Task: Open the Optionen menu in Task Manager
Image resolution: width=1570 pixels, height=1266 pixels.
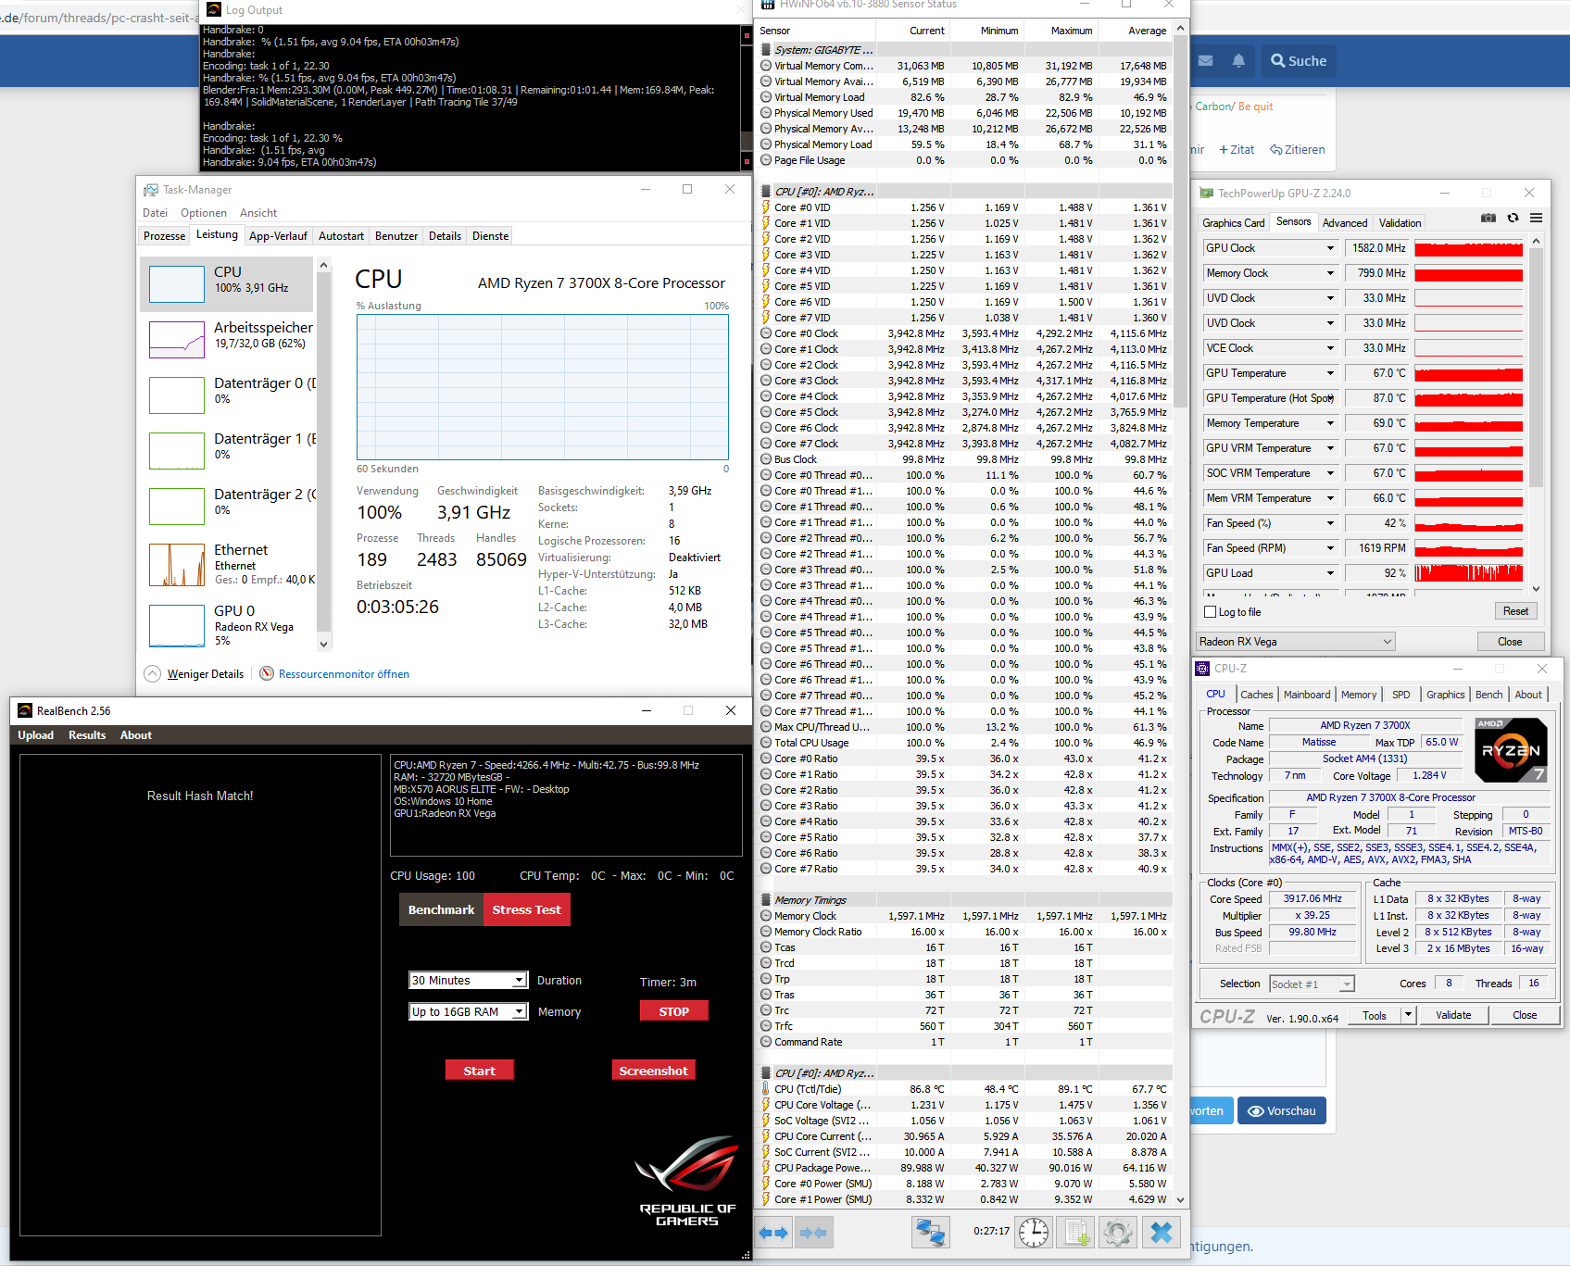Action: click(204, 213)
